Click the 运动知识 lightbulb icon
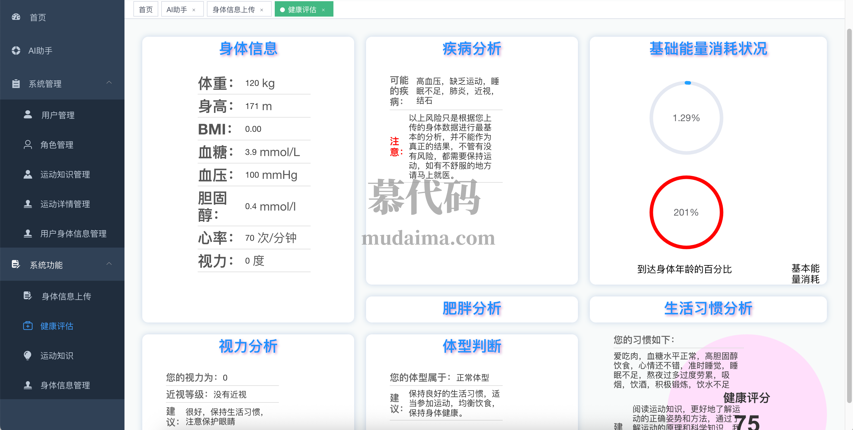Viewport: 853px width, 430px height. pyautogui.click(x=28, y=356)
